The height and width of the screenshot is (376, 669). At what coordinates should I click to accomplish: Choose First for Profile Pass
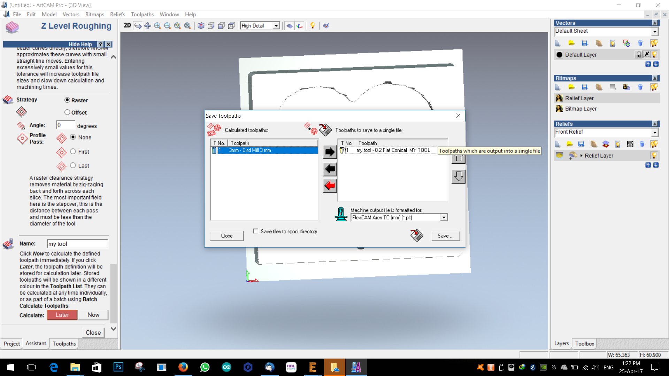[73, 151]
